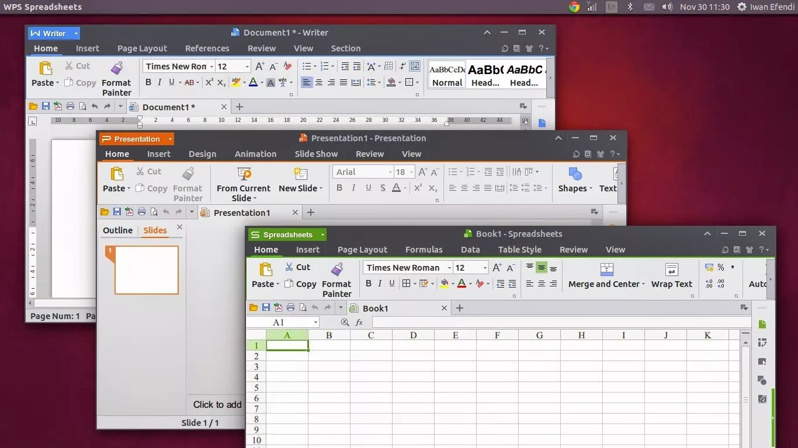Click percent style icon in Spreadsheets
The height and width of the screenshot is (448, 798).
[721, 267]
